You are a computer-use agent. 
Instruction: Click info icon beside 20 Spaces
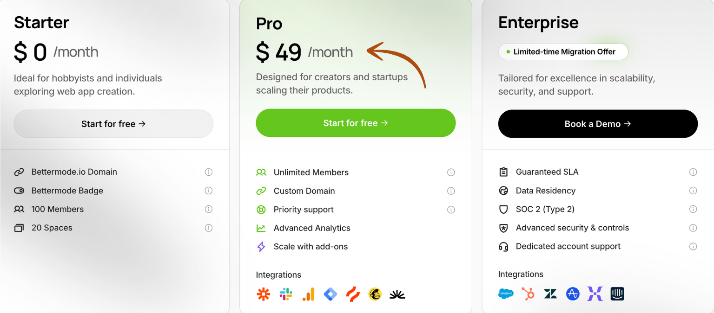click(209, 228)
